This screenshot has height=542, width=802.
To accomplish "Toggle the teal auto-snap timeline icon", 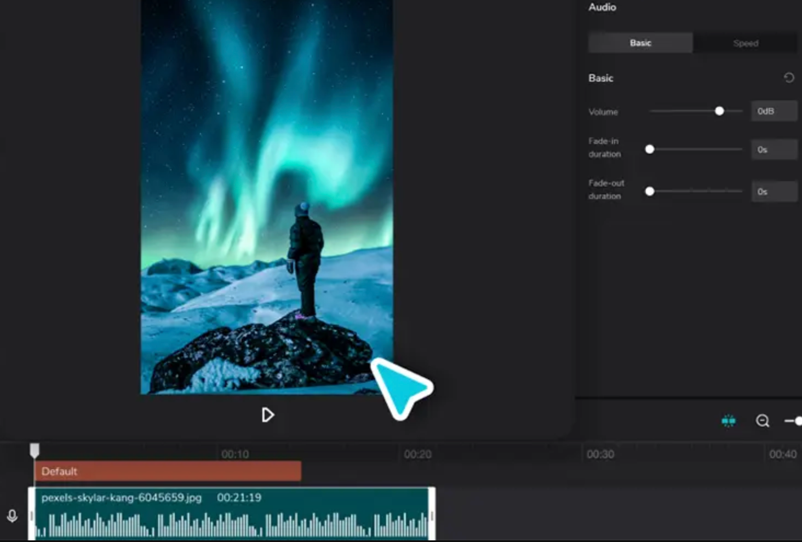I will (729, 420).
